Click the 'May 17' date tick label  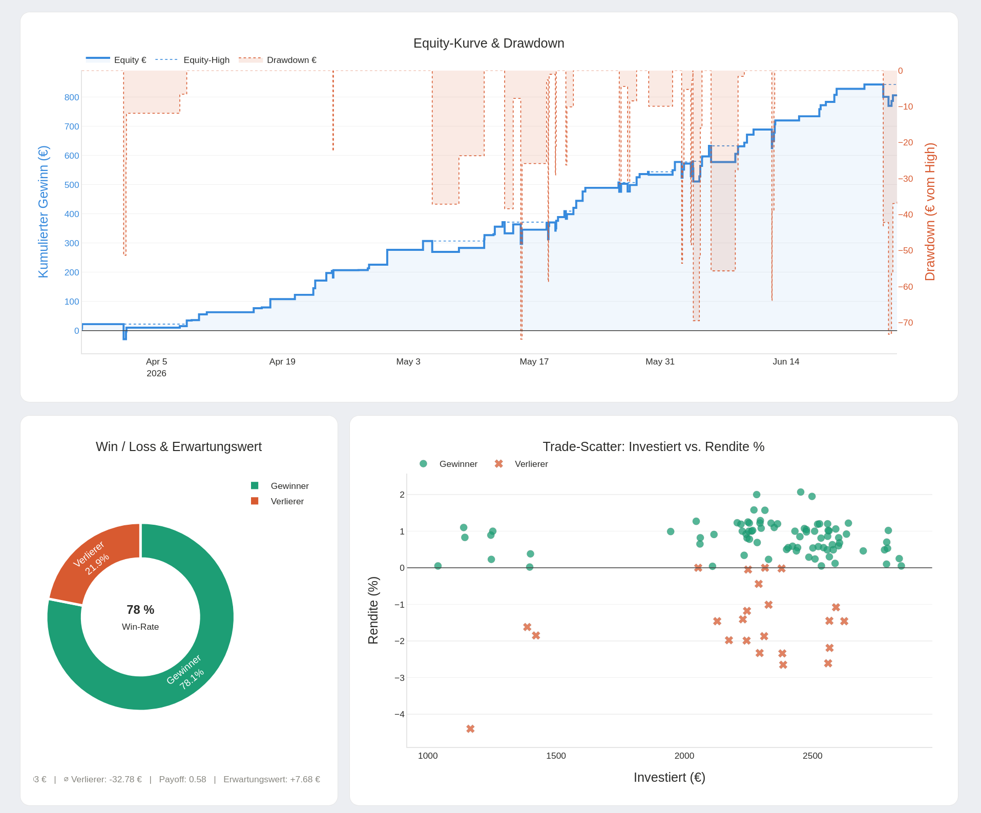pos(534,361)
